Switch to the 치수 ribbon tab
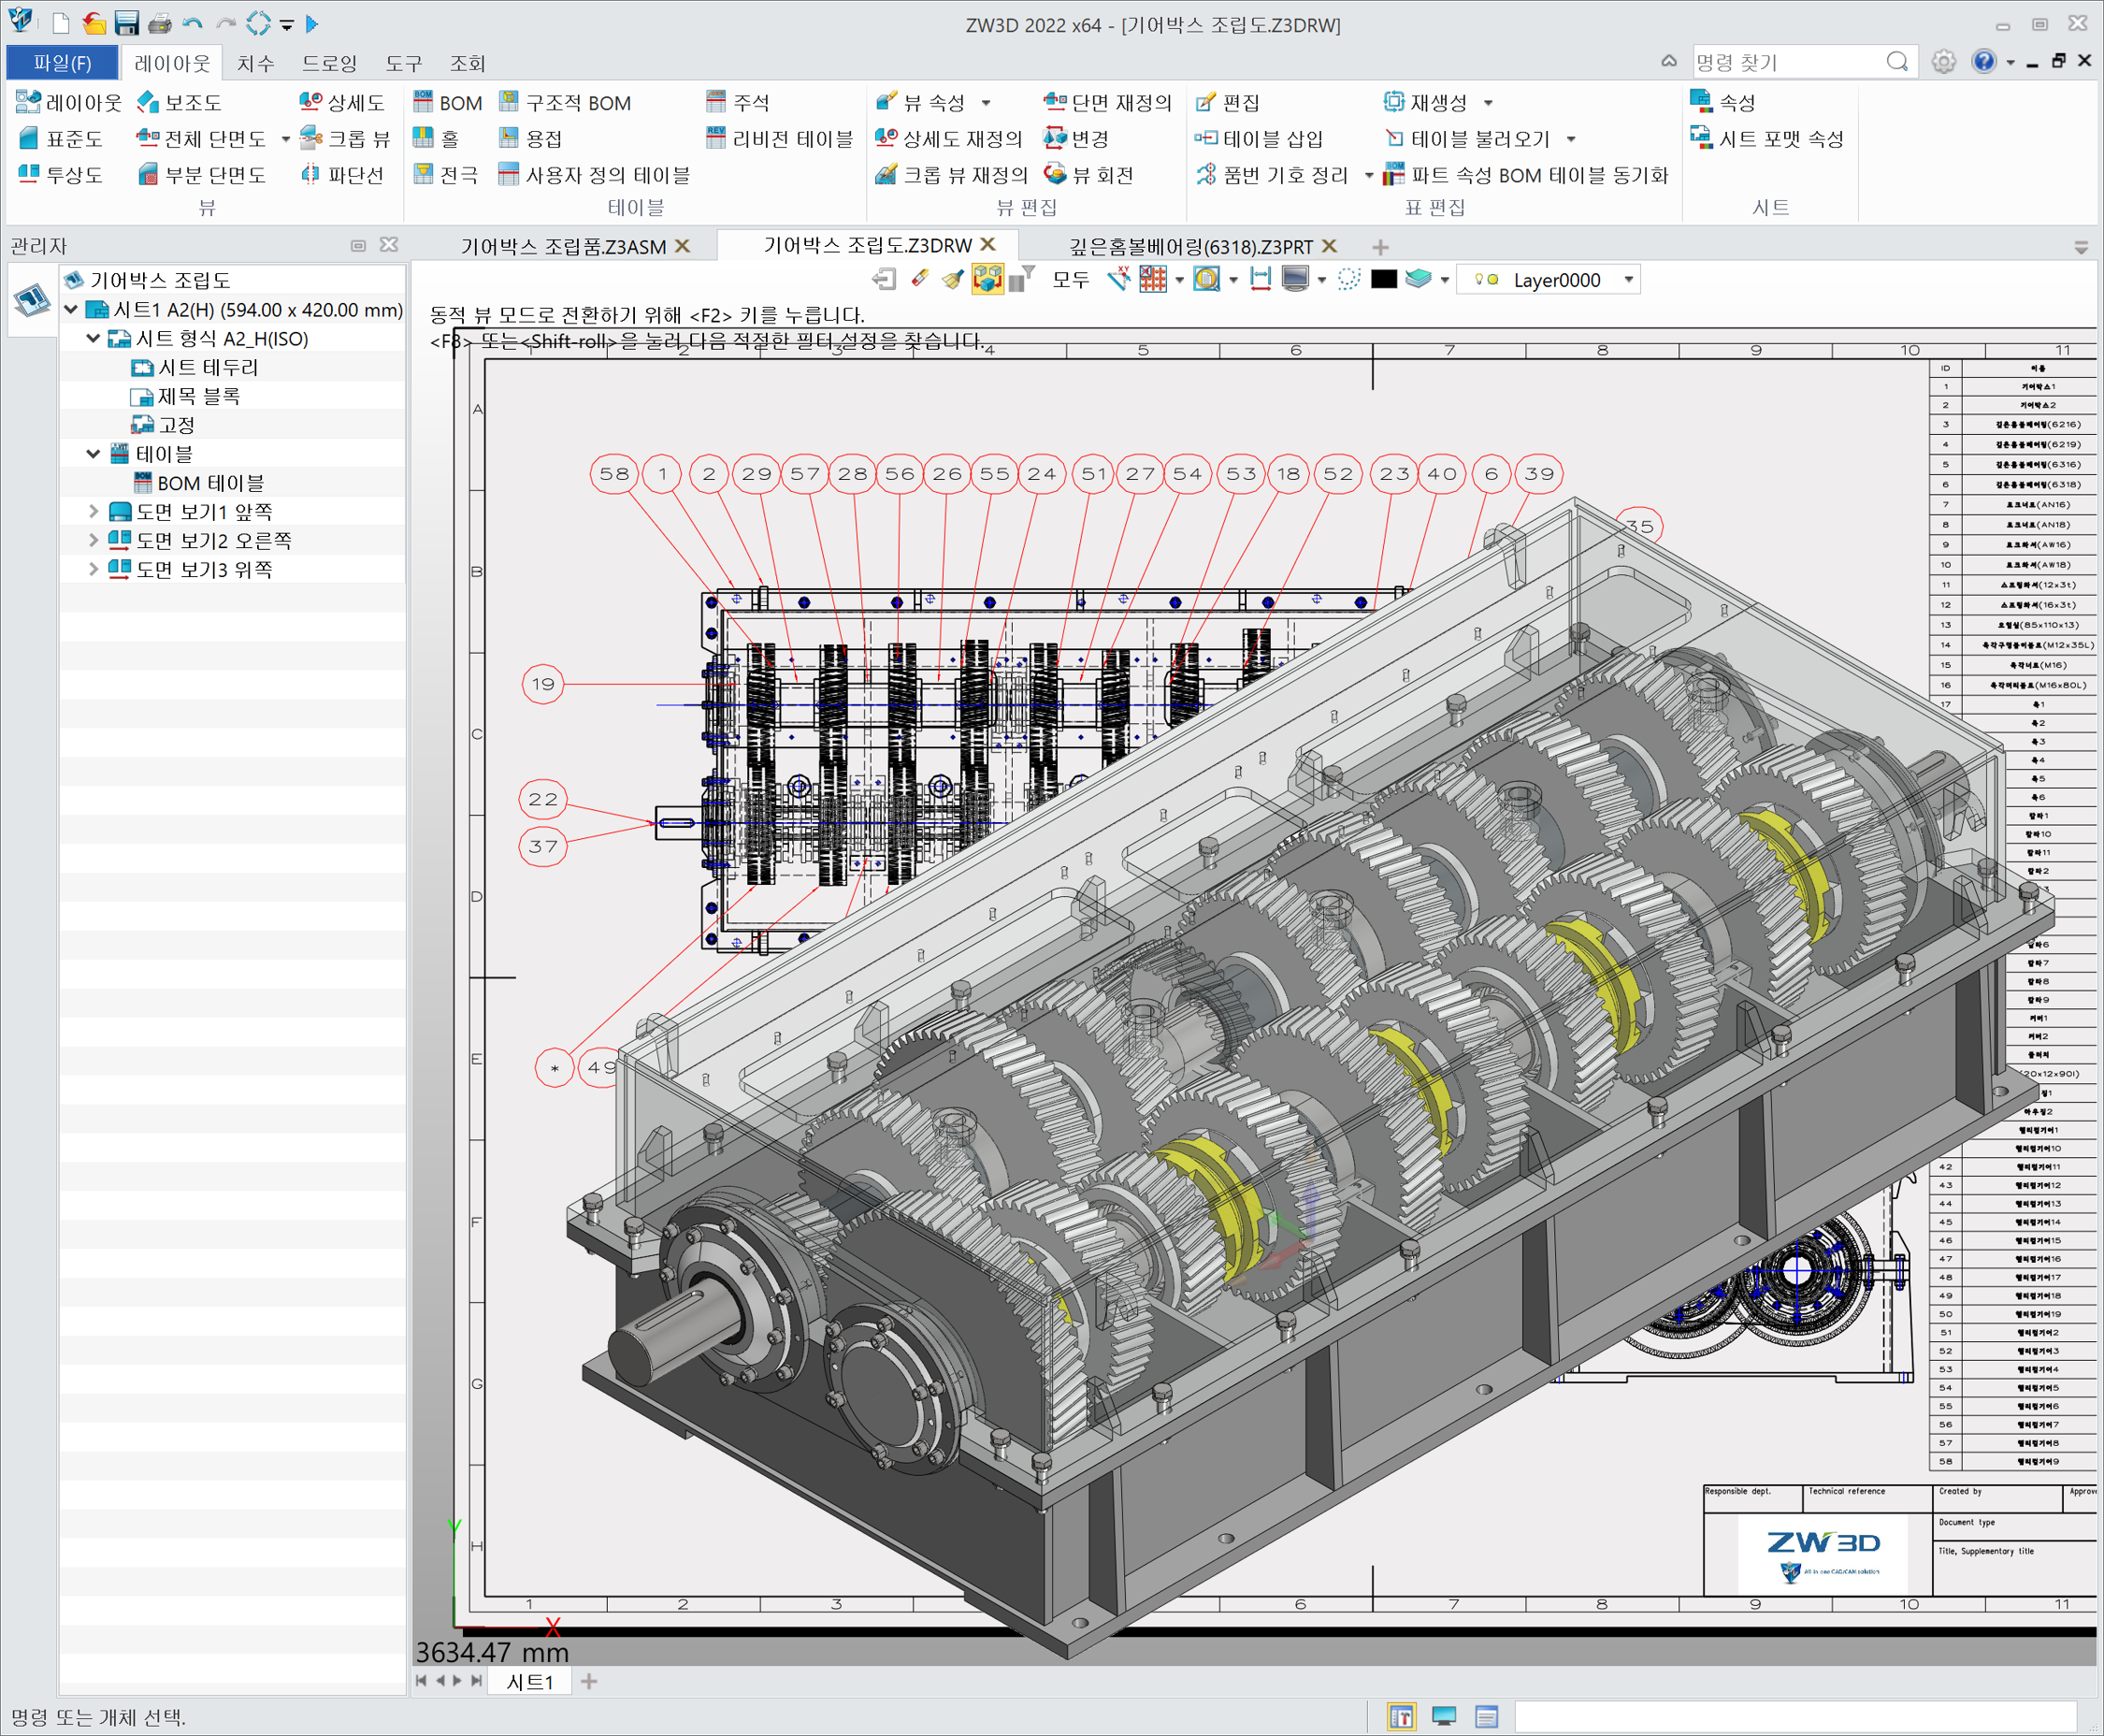Image resolution: width=2104 pixels, height=1736 pixels. tap(256, 63)
